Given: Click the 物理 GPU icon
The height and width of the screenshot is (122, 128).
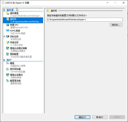Looking at the screenshot, I should pyautogui.click(x=7, y=25).
